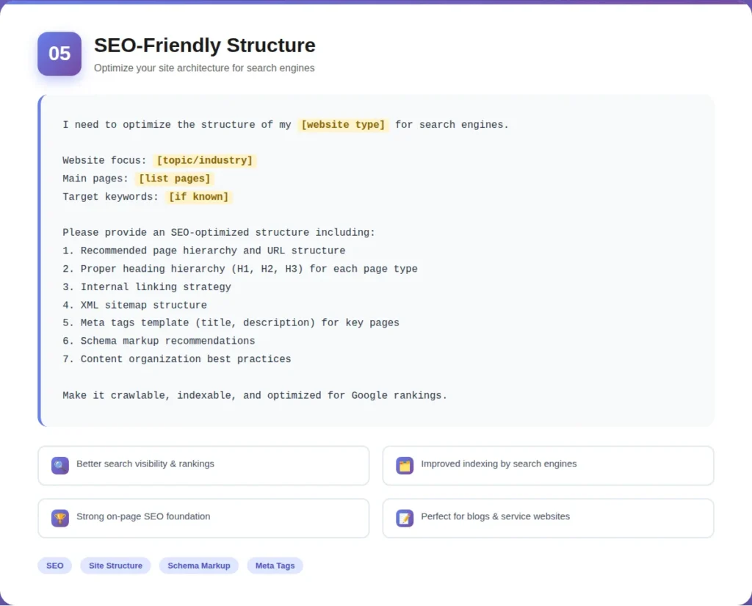The image size is (752, 606).
Task: Click the Site Structure tag
Action: (x=115, y=565)
